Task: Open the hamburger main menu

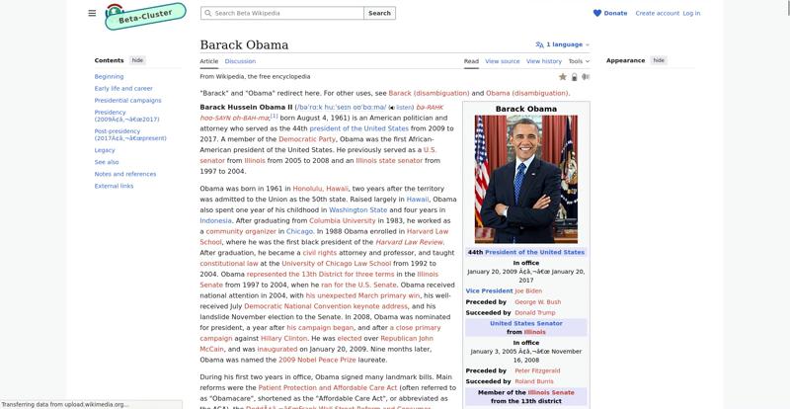Action: (92, 13)
